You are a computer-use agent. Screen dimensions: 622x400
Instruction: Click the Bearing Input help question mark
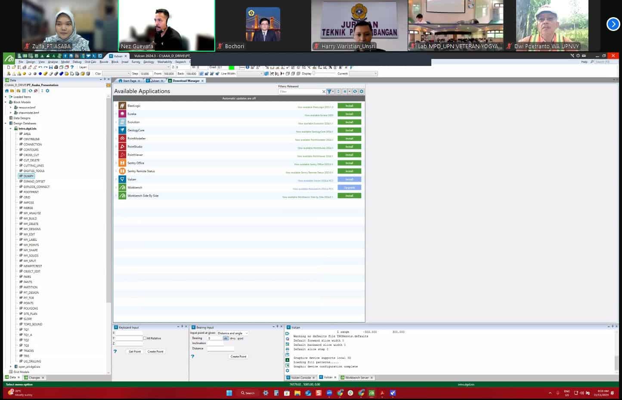coord(192,356)
